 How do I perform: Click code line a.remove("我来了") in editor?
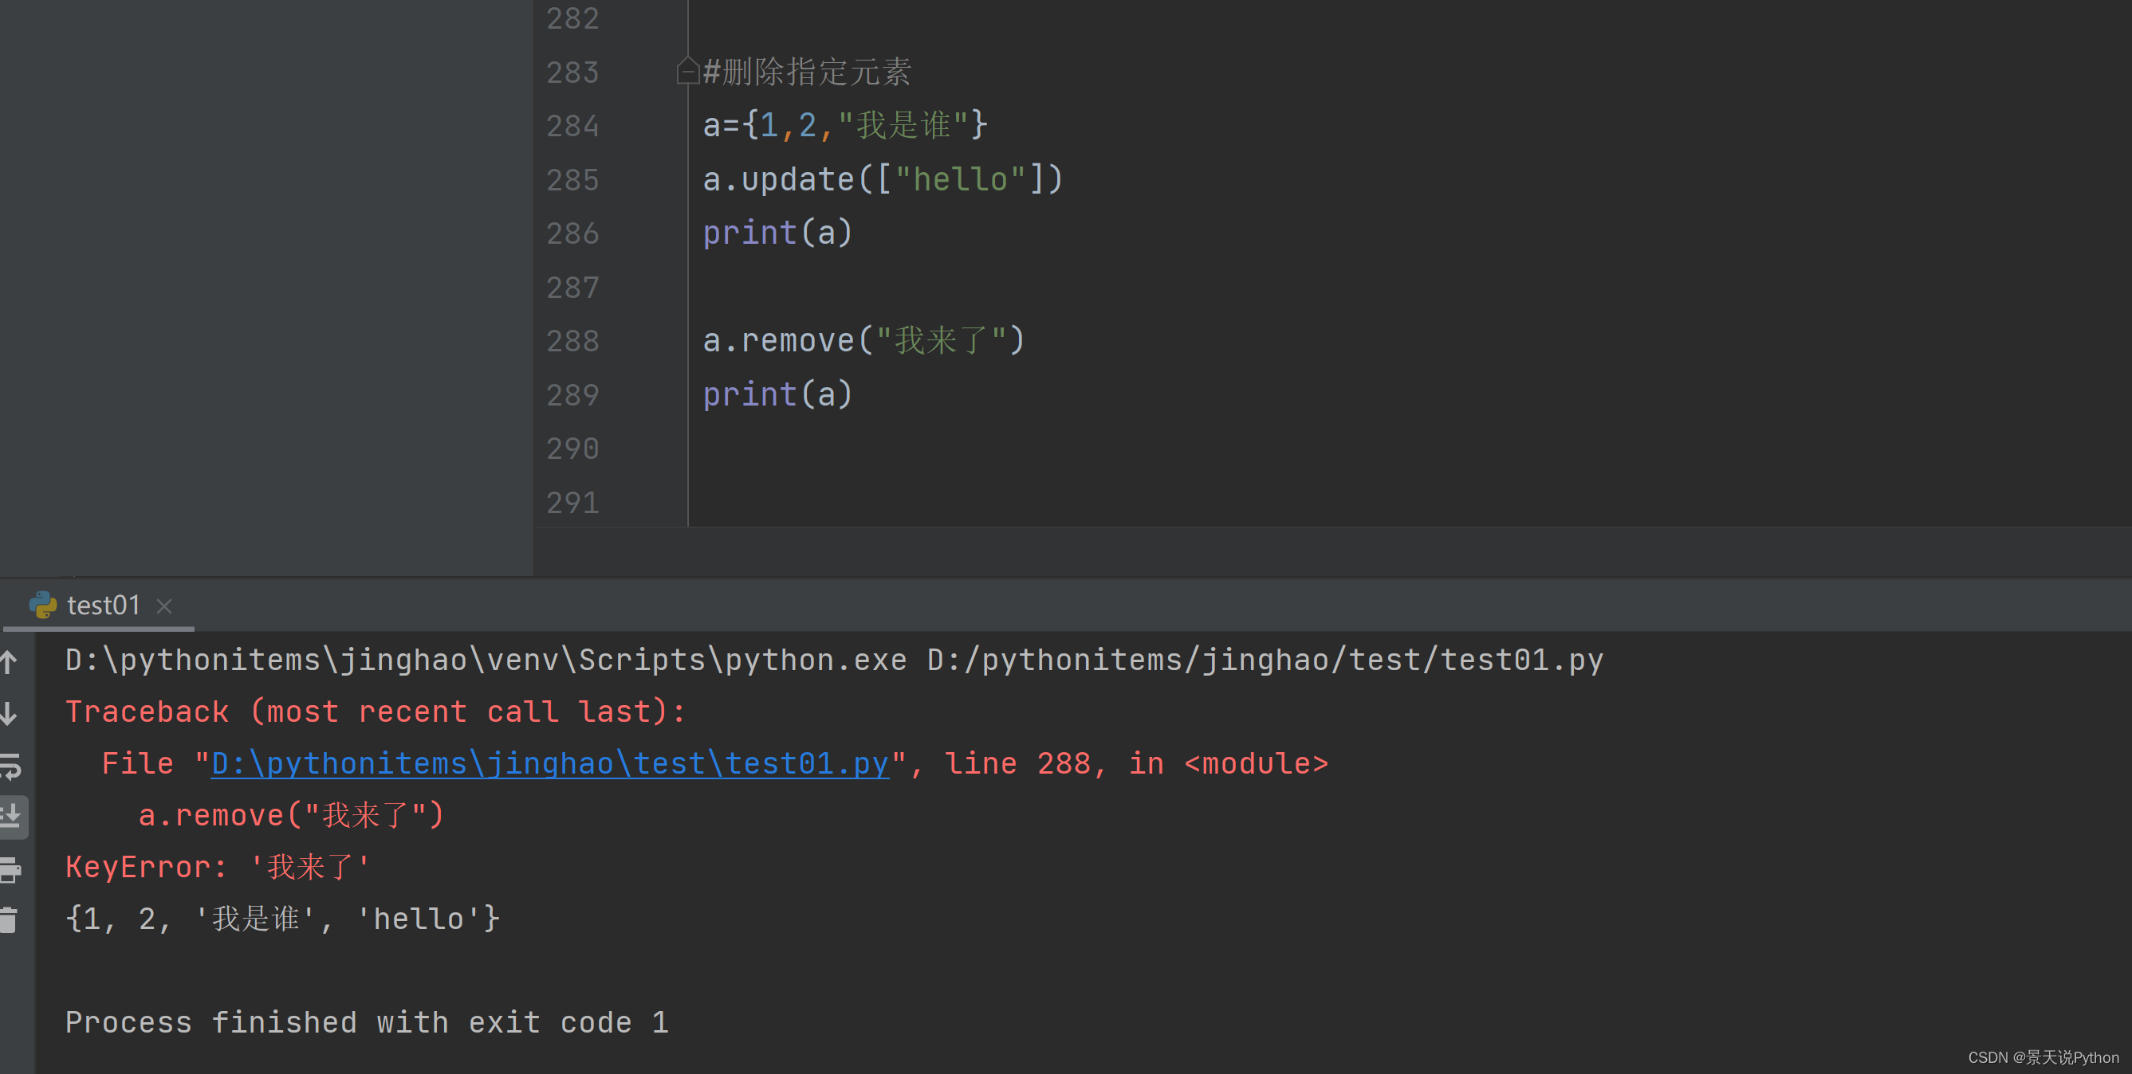click(864, 340)
